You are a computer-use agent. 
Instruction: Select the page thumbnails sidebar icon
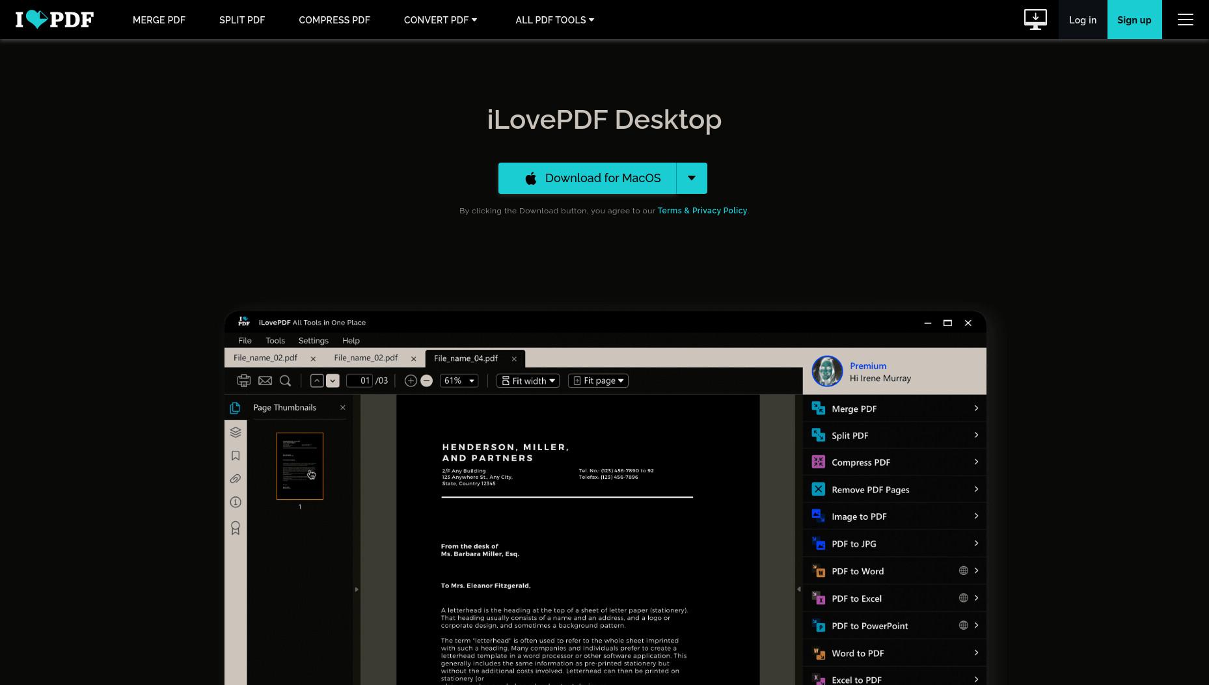[235, 408]
